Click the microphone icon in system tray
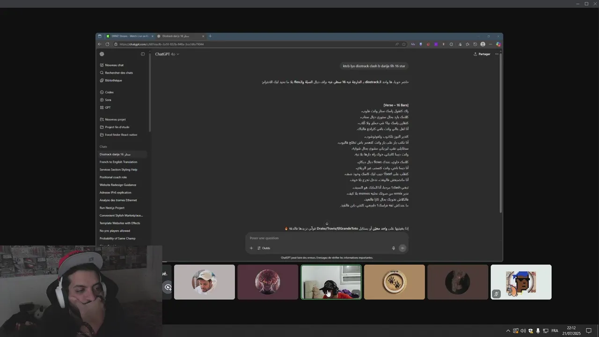The width and height of the screenshot is (599, 337). 538,331
